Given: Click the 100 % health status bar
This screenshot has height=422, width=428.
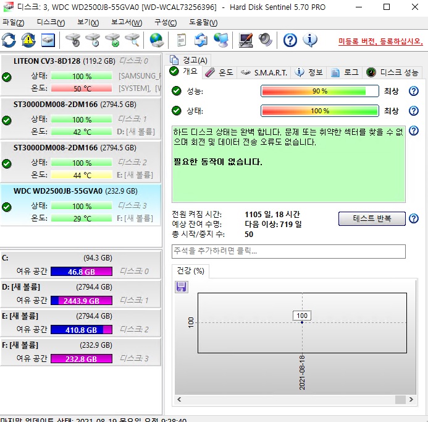Looking at the screenshot, I should (x=320, y=111).
